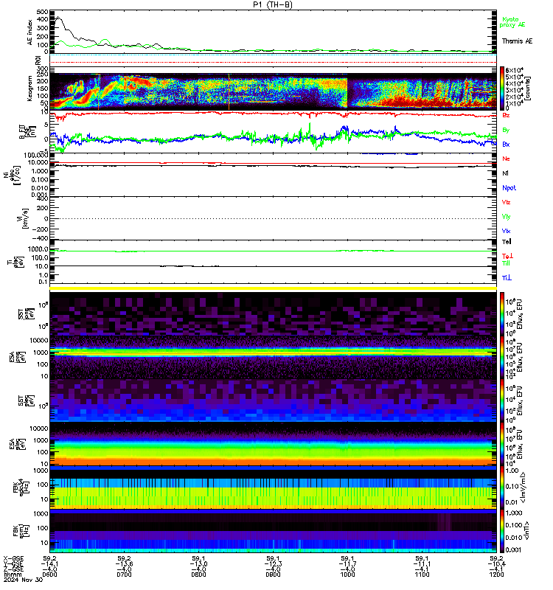Click the Y-GSE value -13.6
Screen dimensions: 553x590
[124, 564]
